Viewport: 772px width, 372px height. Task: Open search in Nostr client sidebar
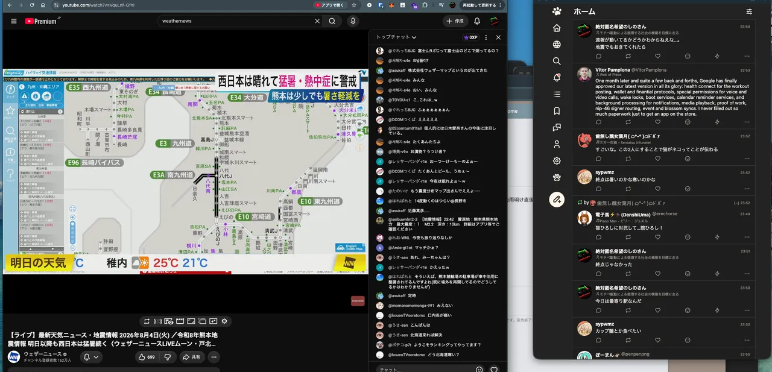point(557,61)
